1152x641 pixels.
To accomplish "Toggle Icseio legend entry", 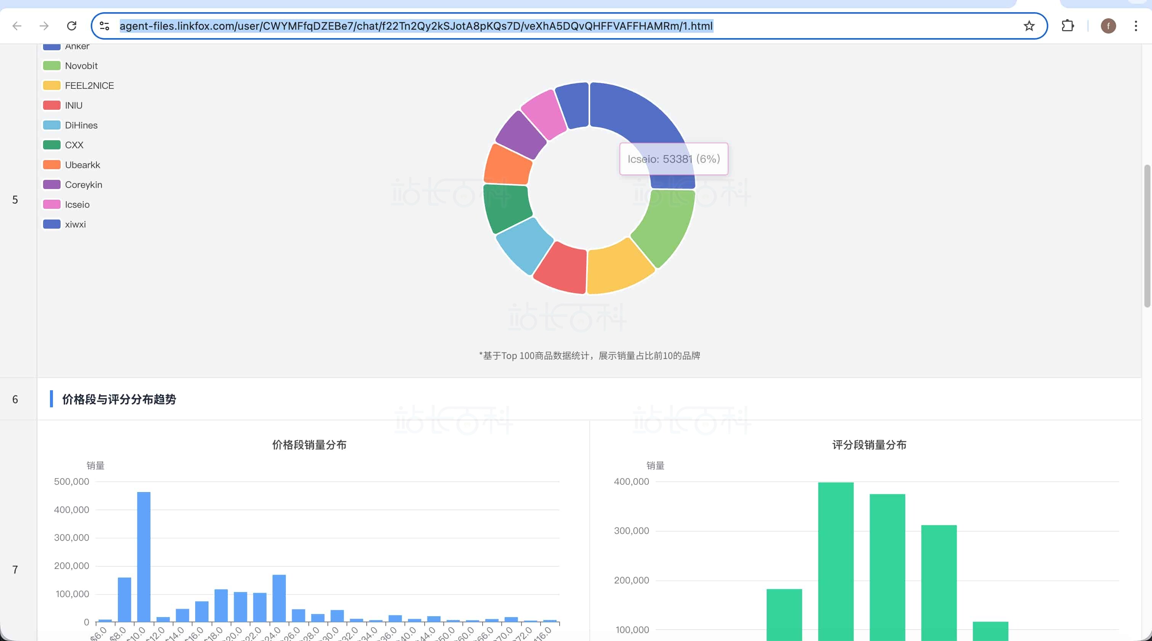I will point(66,204).
